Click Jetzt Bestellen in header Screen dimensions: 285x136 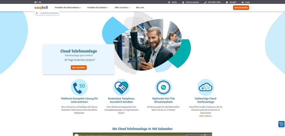[241, 7]
